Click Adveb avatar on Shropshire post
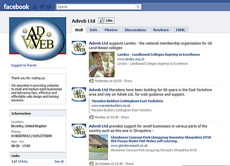Screen dimensions: 230x166 point(79,131)
